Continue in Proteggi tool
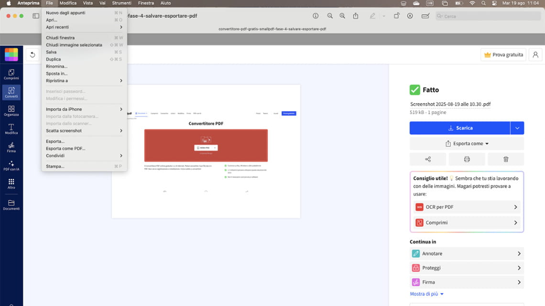Viewport: 545px width, 306px height. [467, 268]
